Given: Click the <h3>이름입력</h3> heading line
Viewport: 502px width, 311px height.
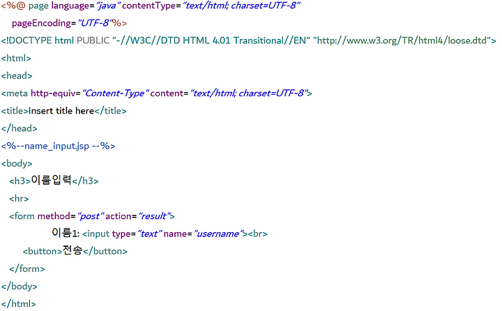Looking at the screenshot, I should (54, 181).
